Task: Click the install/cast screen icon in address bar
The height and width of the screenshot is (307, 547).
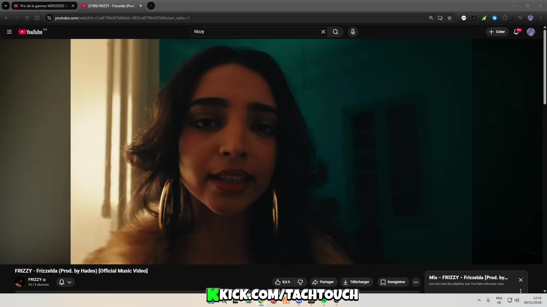Action: pos(440,18)
